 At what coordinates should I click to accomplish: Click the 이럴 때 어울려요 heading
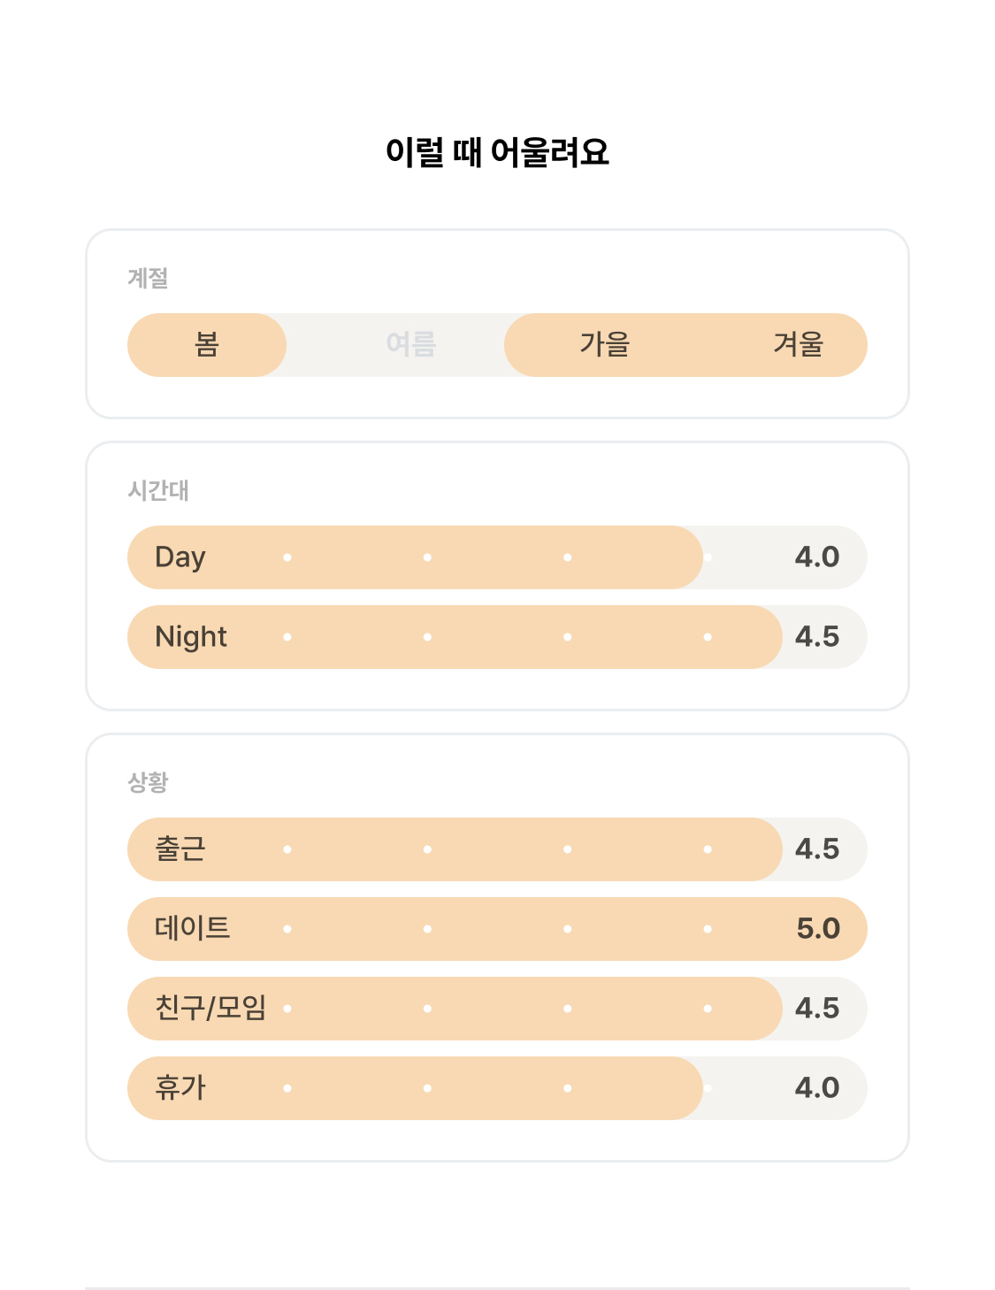(497, 152)
